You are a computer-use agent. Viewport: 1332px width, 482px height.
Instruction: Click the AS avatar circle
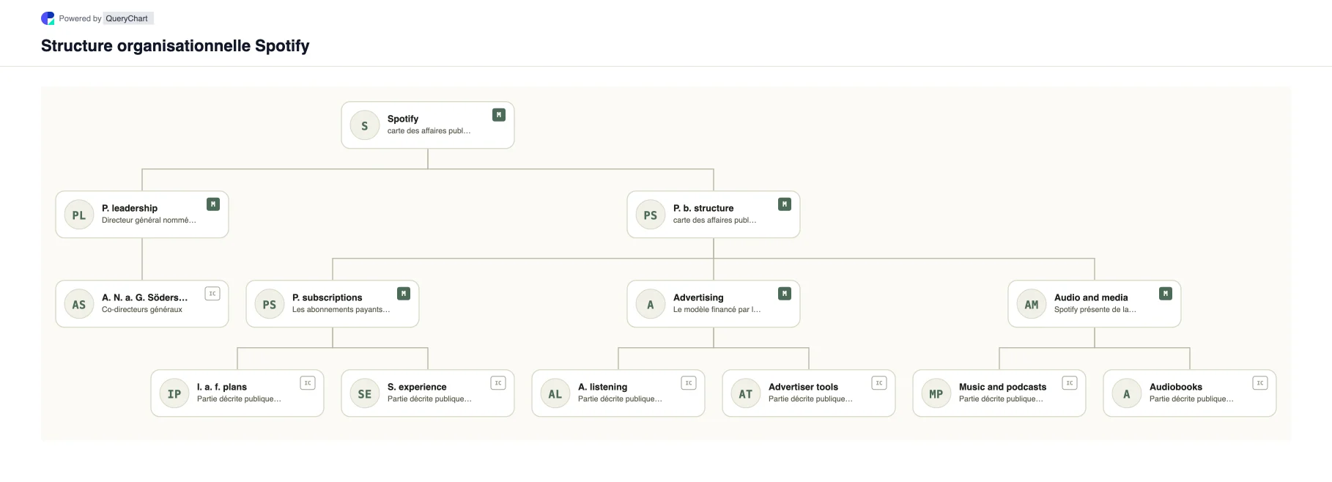(79, 304)
